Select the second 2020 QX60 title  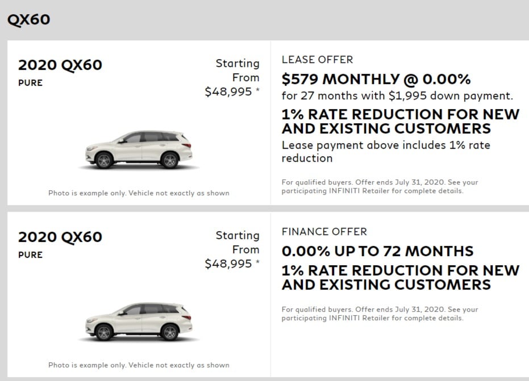60,237
